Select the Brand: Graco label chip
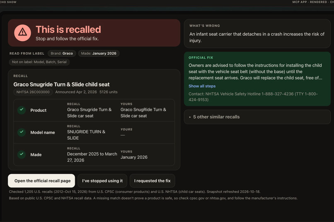This screenshot has height=222, width=334. point(62,53)
